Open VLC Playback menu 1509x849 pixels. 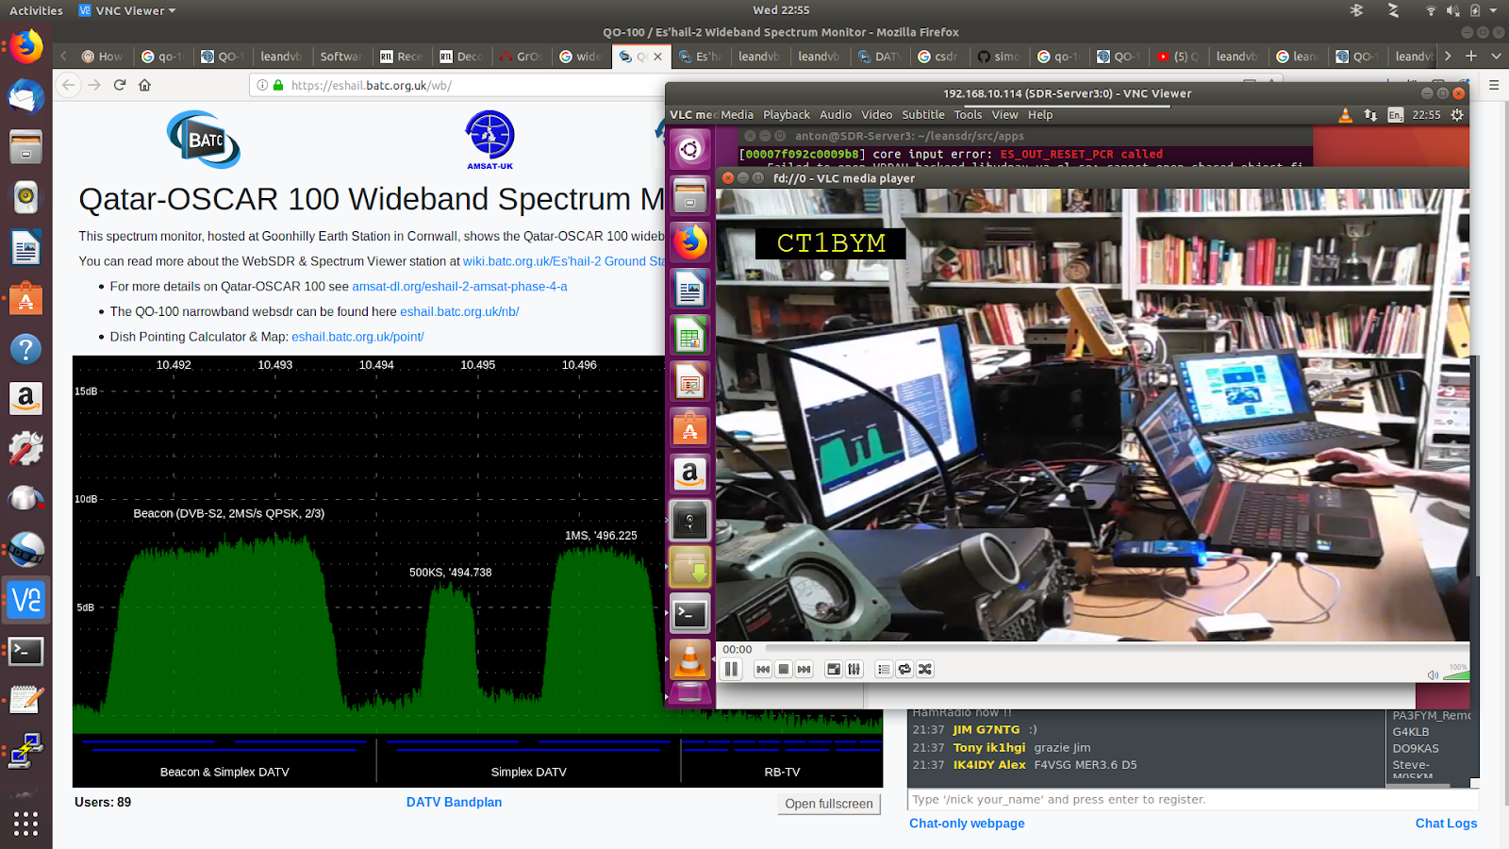coord(787,115)
